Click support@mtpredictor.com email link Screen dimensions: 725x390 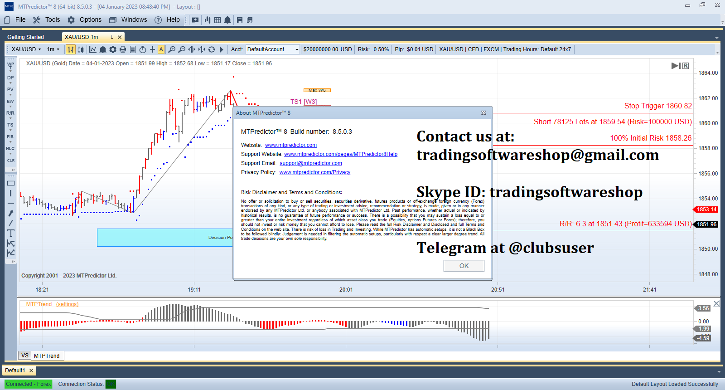click(x=311, y=163)
